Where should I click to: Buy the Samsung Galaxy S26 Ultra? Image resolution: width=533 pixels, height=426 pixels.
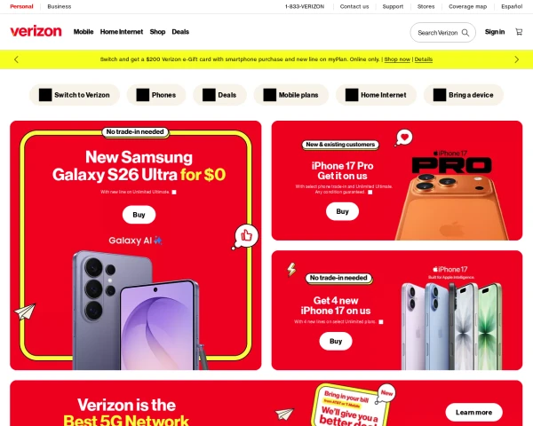[139, 215]
